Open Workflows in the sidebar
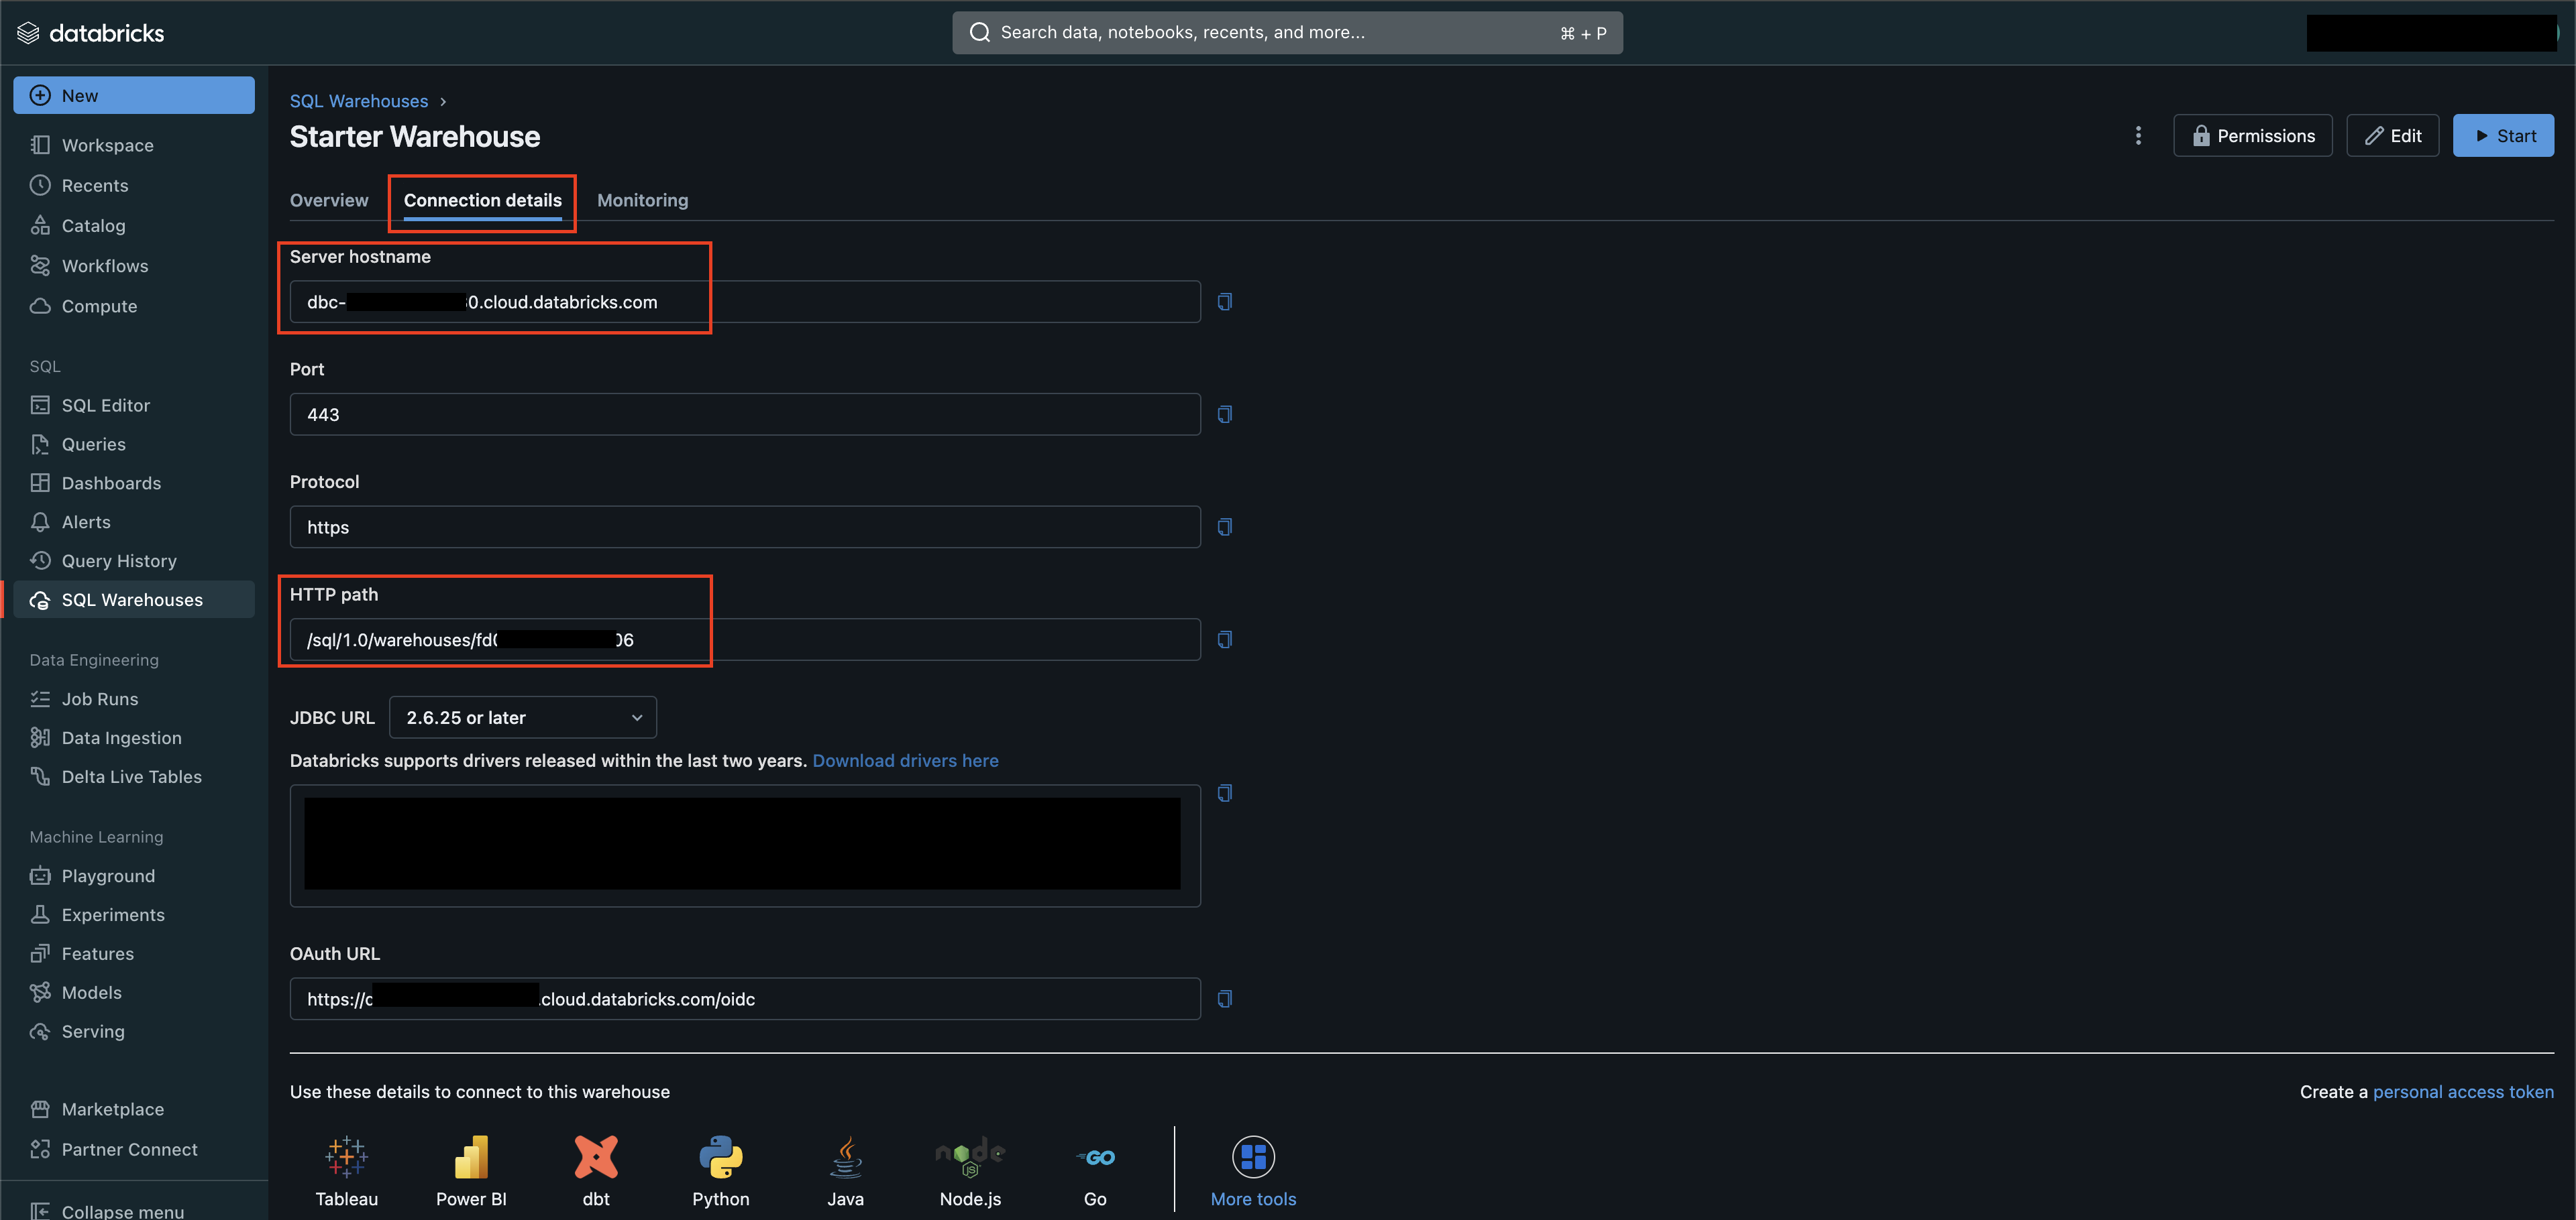This screenshot has height=1220, width=2576. (134, 265)
